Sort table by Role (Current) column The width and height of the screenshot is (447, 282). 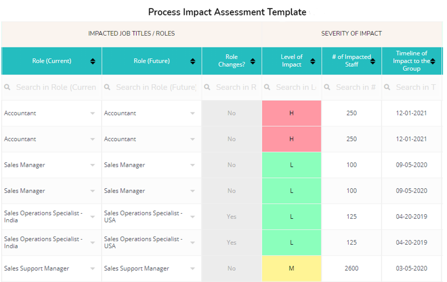(93, 61)
